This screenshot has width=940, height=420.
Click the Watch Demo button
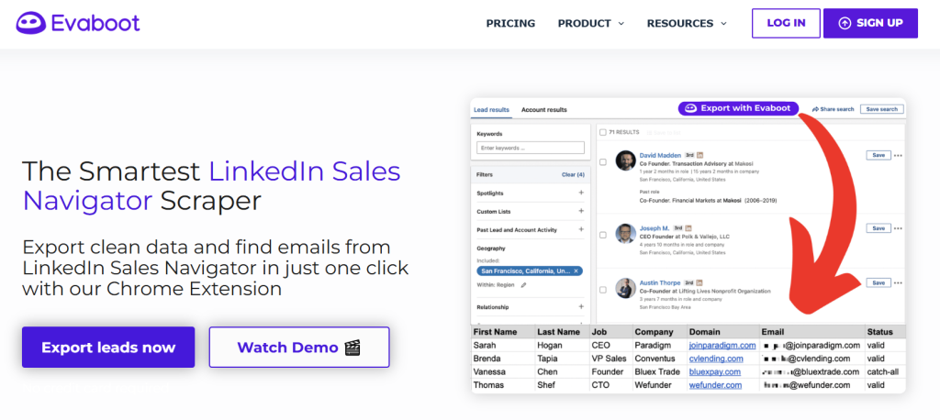(299, 348)
